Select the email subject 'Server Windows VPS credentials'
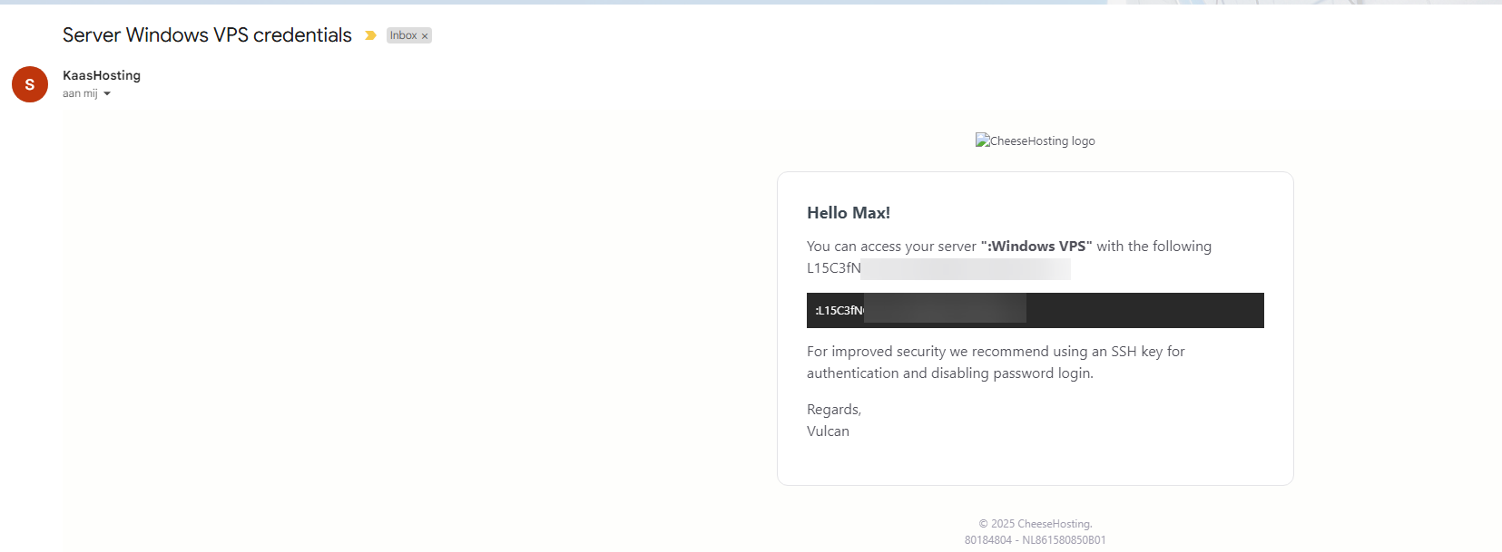This screenshot has width=1502, height=552. tap(207, 35)
